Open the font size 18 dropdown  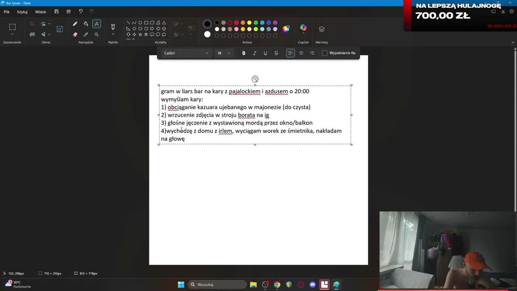(x=224, y=53)
